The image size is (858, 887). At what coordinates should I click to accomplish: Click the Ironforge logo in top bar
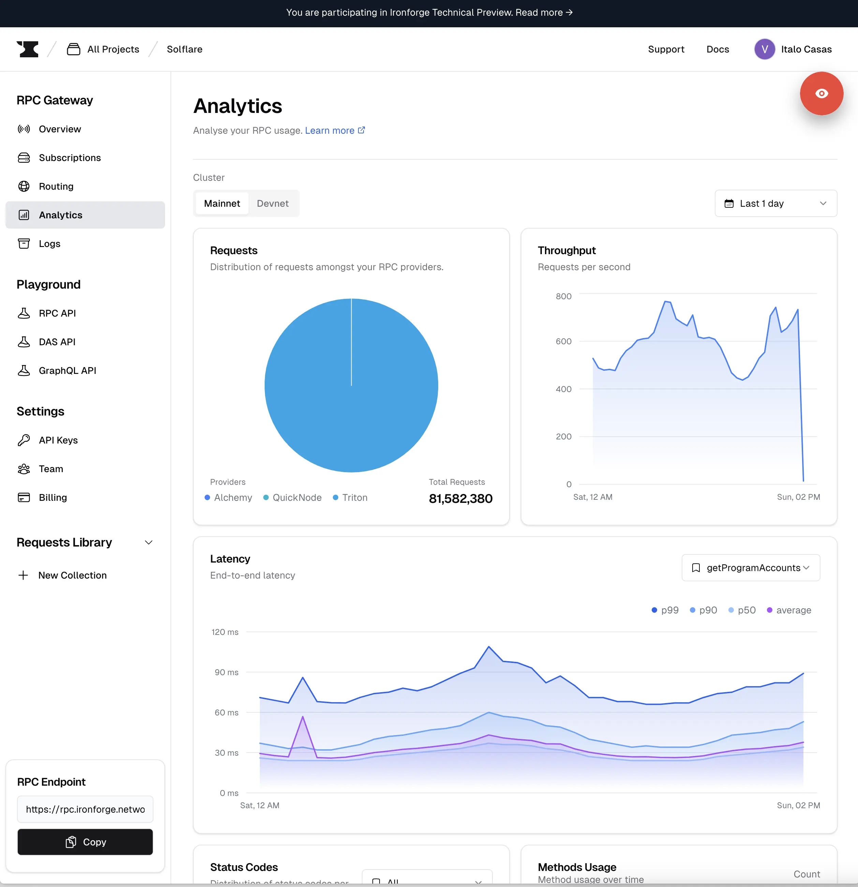[28, 49]
